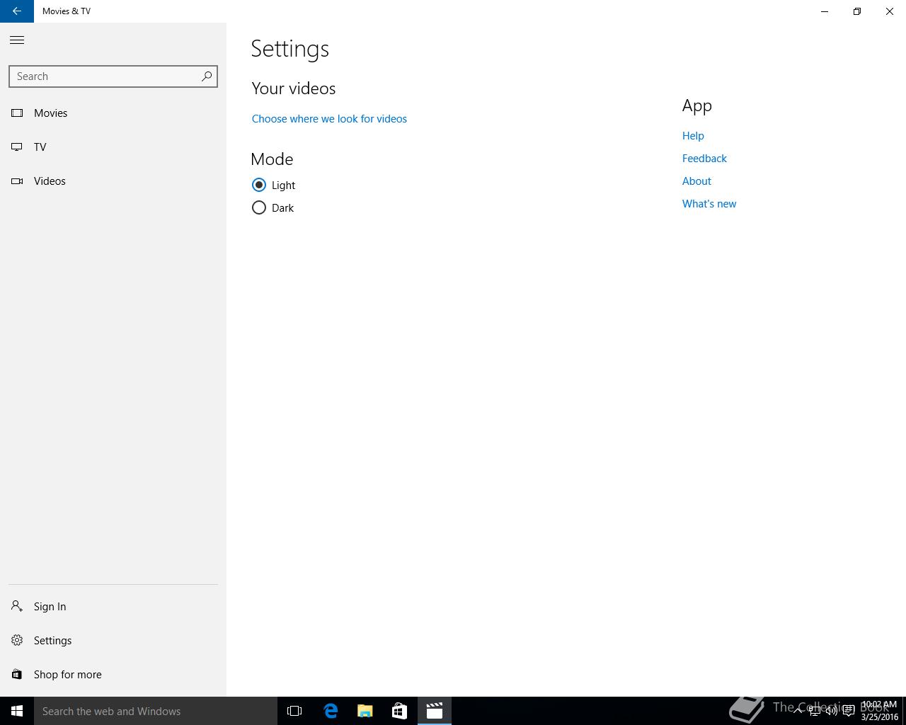Image resolution: width=906 pixels, height=725 pixels.
Task: Open the Videos section
Action: 113,181
